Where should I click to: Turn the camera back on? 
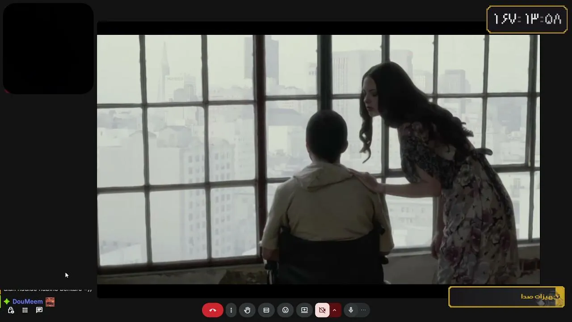tap(322, 310)
